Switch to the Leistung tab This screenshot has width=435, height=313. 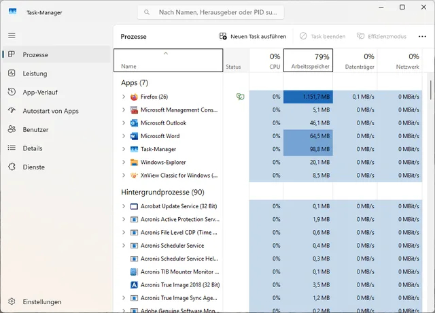point(35,73)
